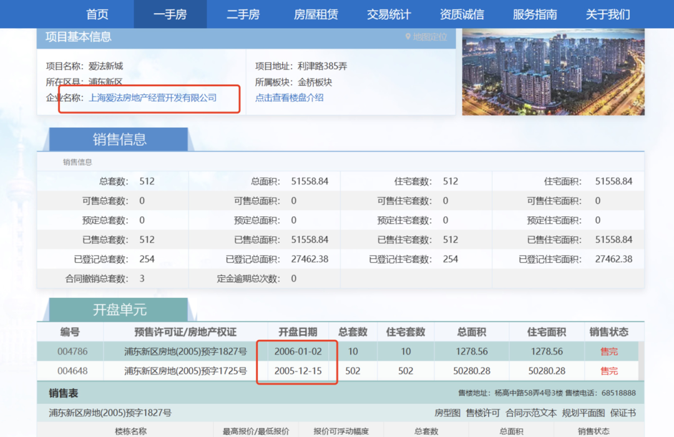
Task: Click the 开盘日期 column header
Action: coord(298,332)
